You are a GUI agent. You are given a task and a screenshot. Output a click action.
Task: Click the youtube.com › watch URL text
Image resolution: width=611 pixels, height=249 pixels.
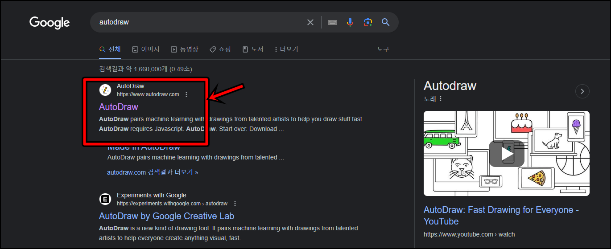point(469,234)
